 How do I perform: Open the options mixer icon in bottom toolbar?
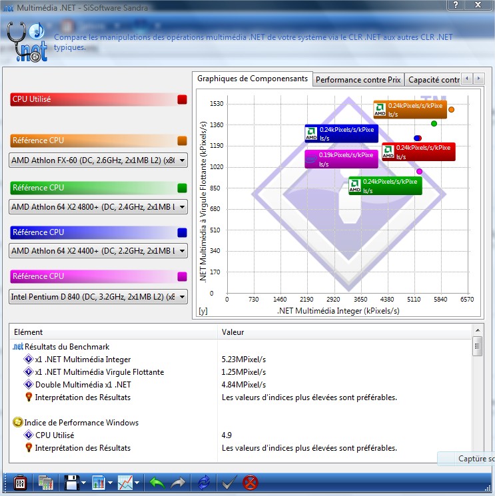20,483
